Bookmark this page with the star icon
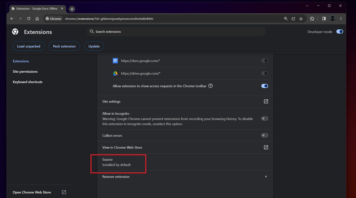 301,19
